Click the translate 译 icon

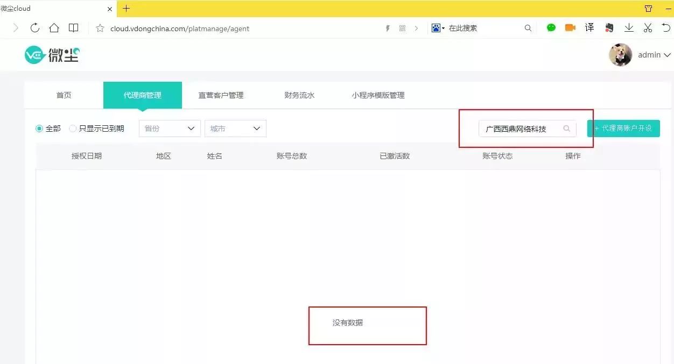click(589, 28)
